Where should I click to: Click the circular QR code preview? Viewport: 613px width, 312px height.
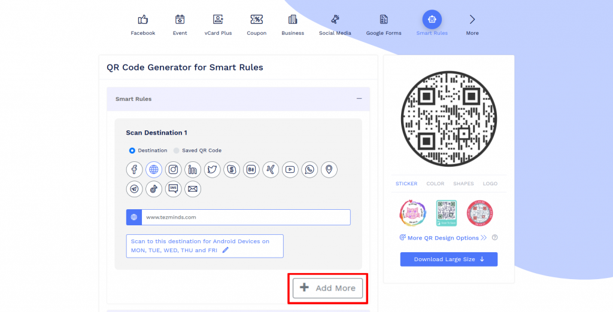tap(449, 119)
